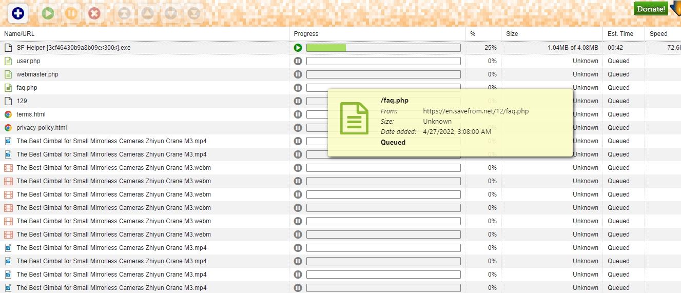Viewport: 681px width, 293px height.
Task: Select the privacy-policy.html download row name
Action: (x=42, y=128)
